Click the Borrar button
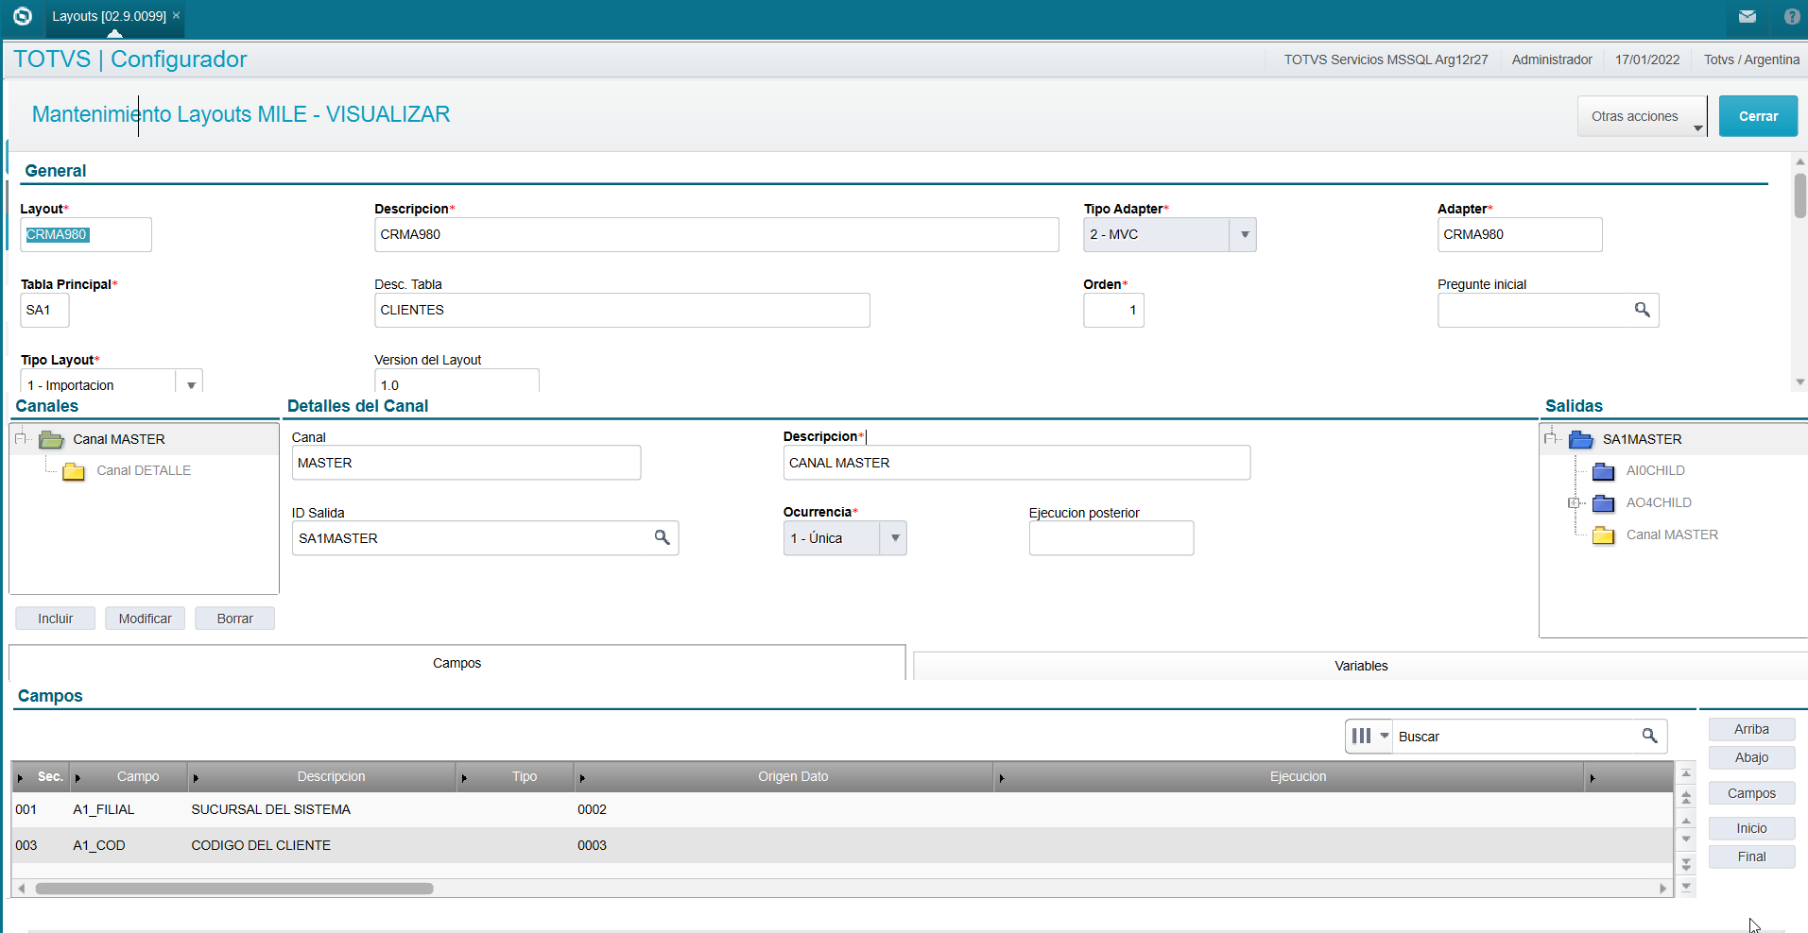The image size is (1808, 933). click(x=235, y=619)
